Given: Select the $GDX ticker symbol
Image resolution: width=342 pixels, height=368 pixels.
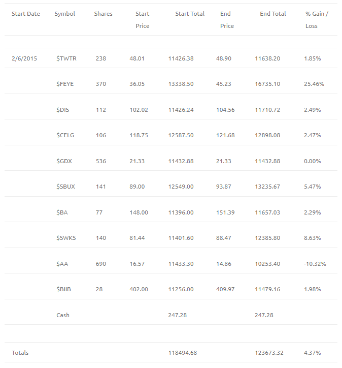Looking at the screenshot, I should [x=64, y=161].
